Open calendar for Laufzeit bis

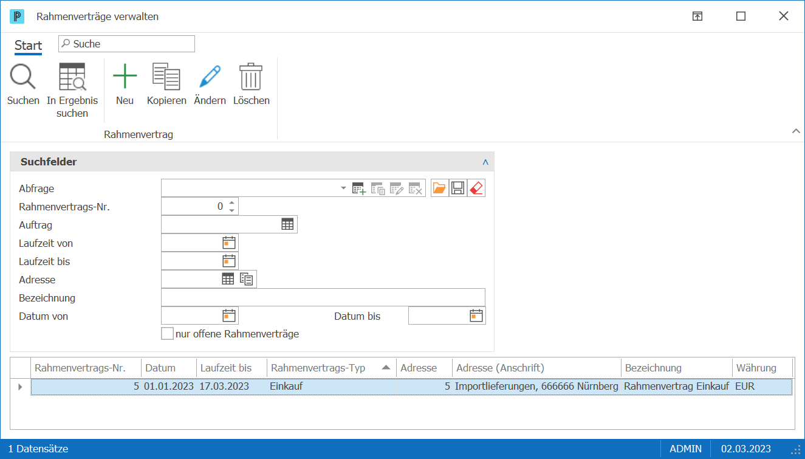click(x=229, y=261)
